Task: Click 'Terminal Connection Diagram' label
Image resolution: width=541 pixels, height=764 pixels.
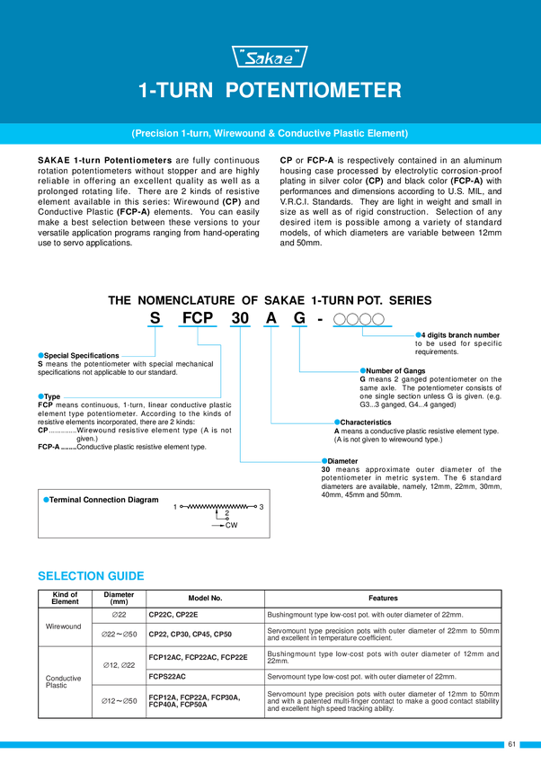Action: click(x=103, y=500)
